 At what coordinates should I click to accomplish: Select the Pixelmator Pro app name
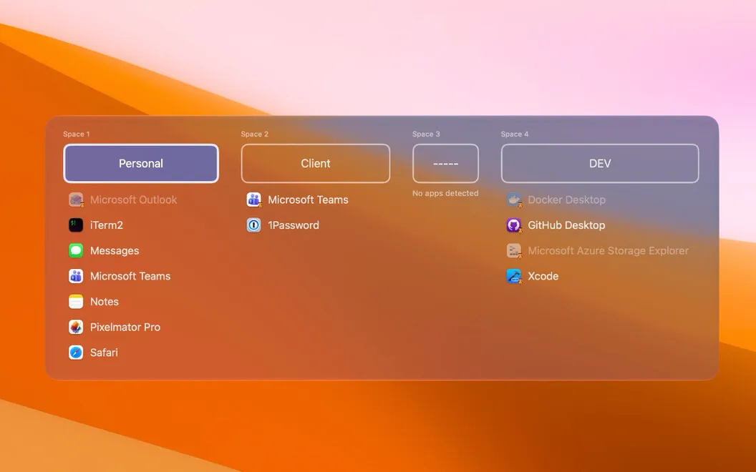pos(125,327)
